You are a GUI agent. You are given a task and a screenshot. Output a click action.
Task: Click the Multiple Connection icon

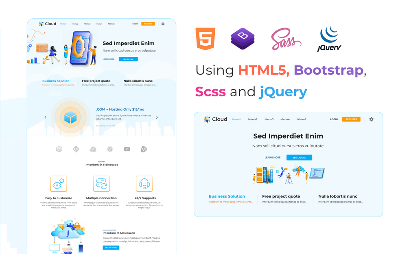click(101, 184)
